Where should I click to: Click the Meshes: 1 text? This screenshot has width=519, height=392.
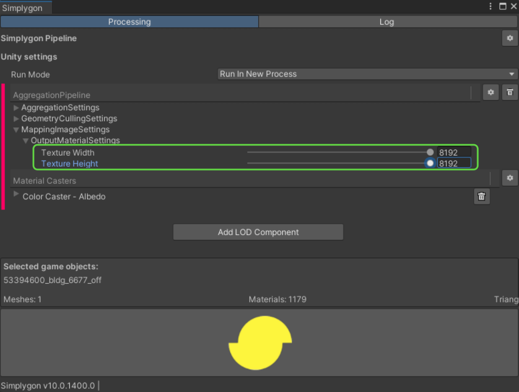tap(22, 299)
